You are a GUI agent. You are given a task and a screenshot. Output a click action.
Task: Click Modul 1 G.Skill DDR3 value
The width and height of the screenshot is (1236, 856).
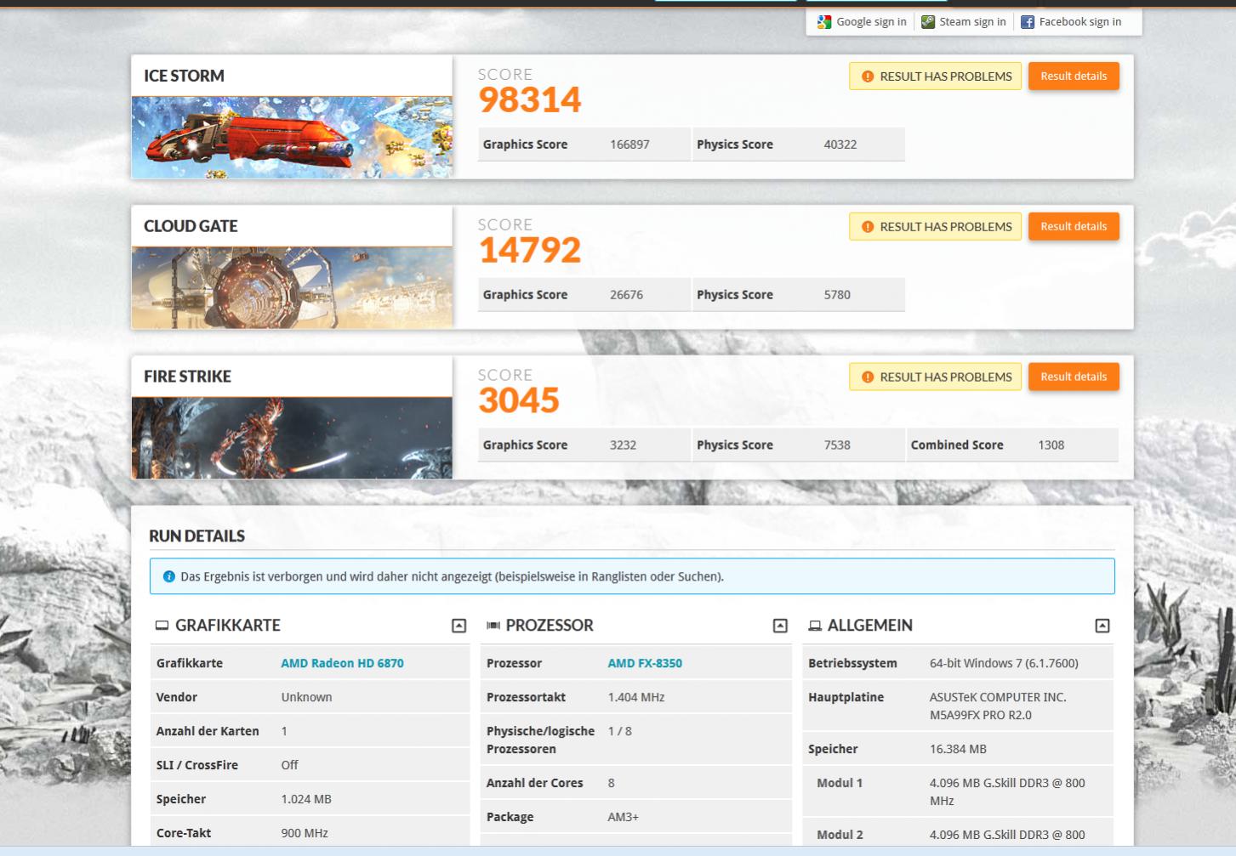[x=1007, y=791]
